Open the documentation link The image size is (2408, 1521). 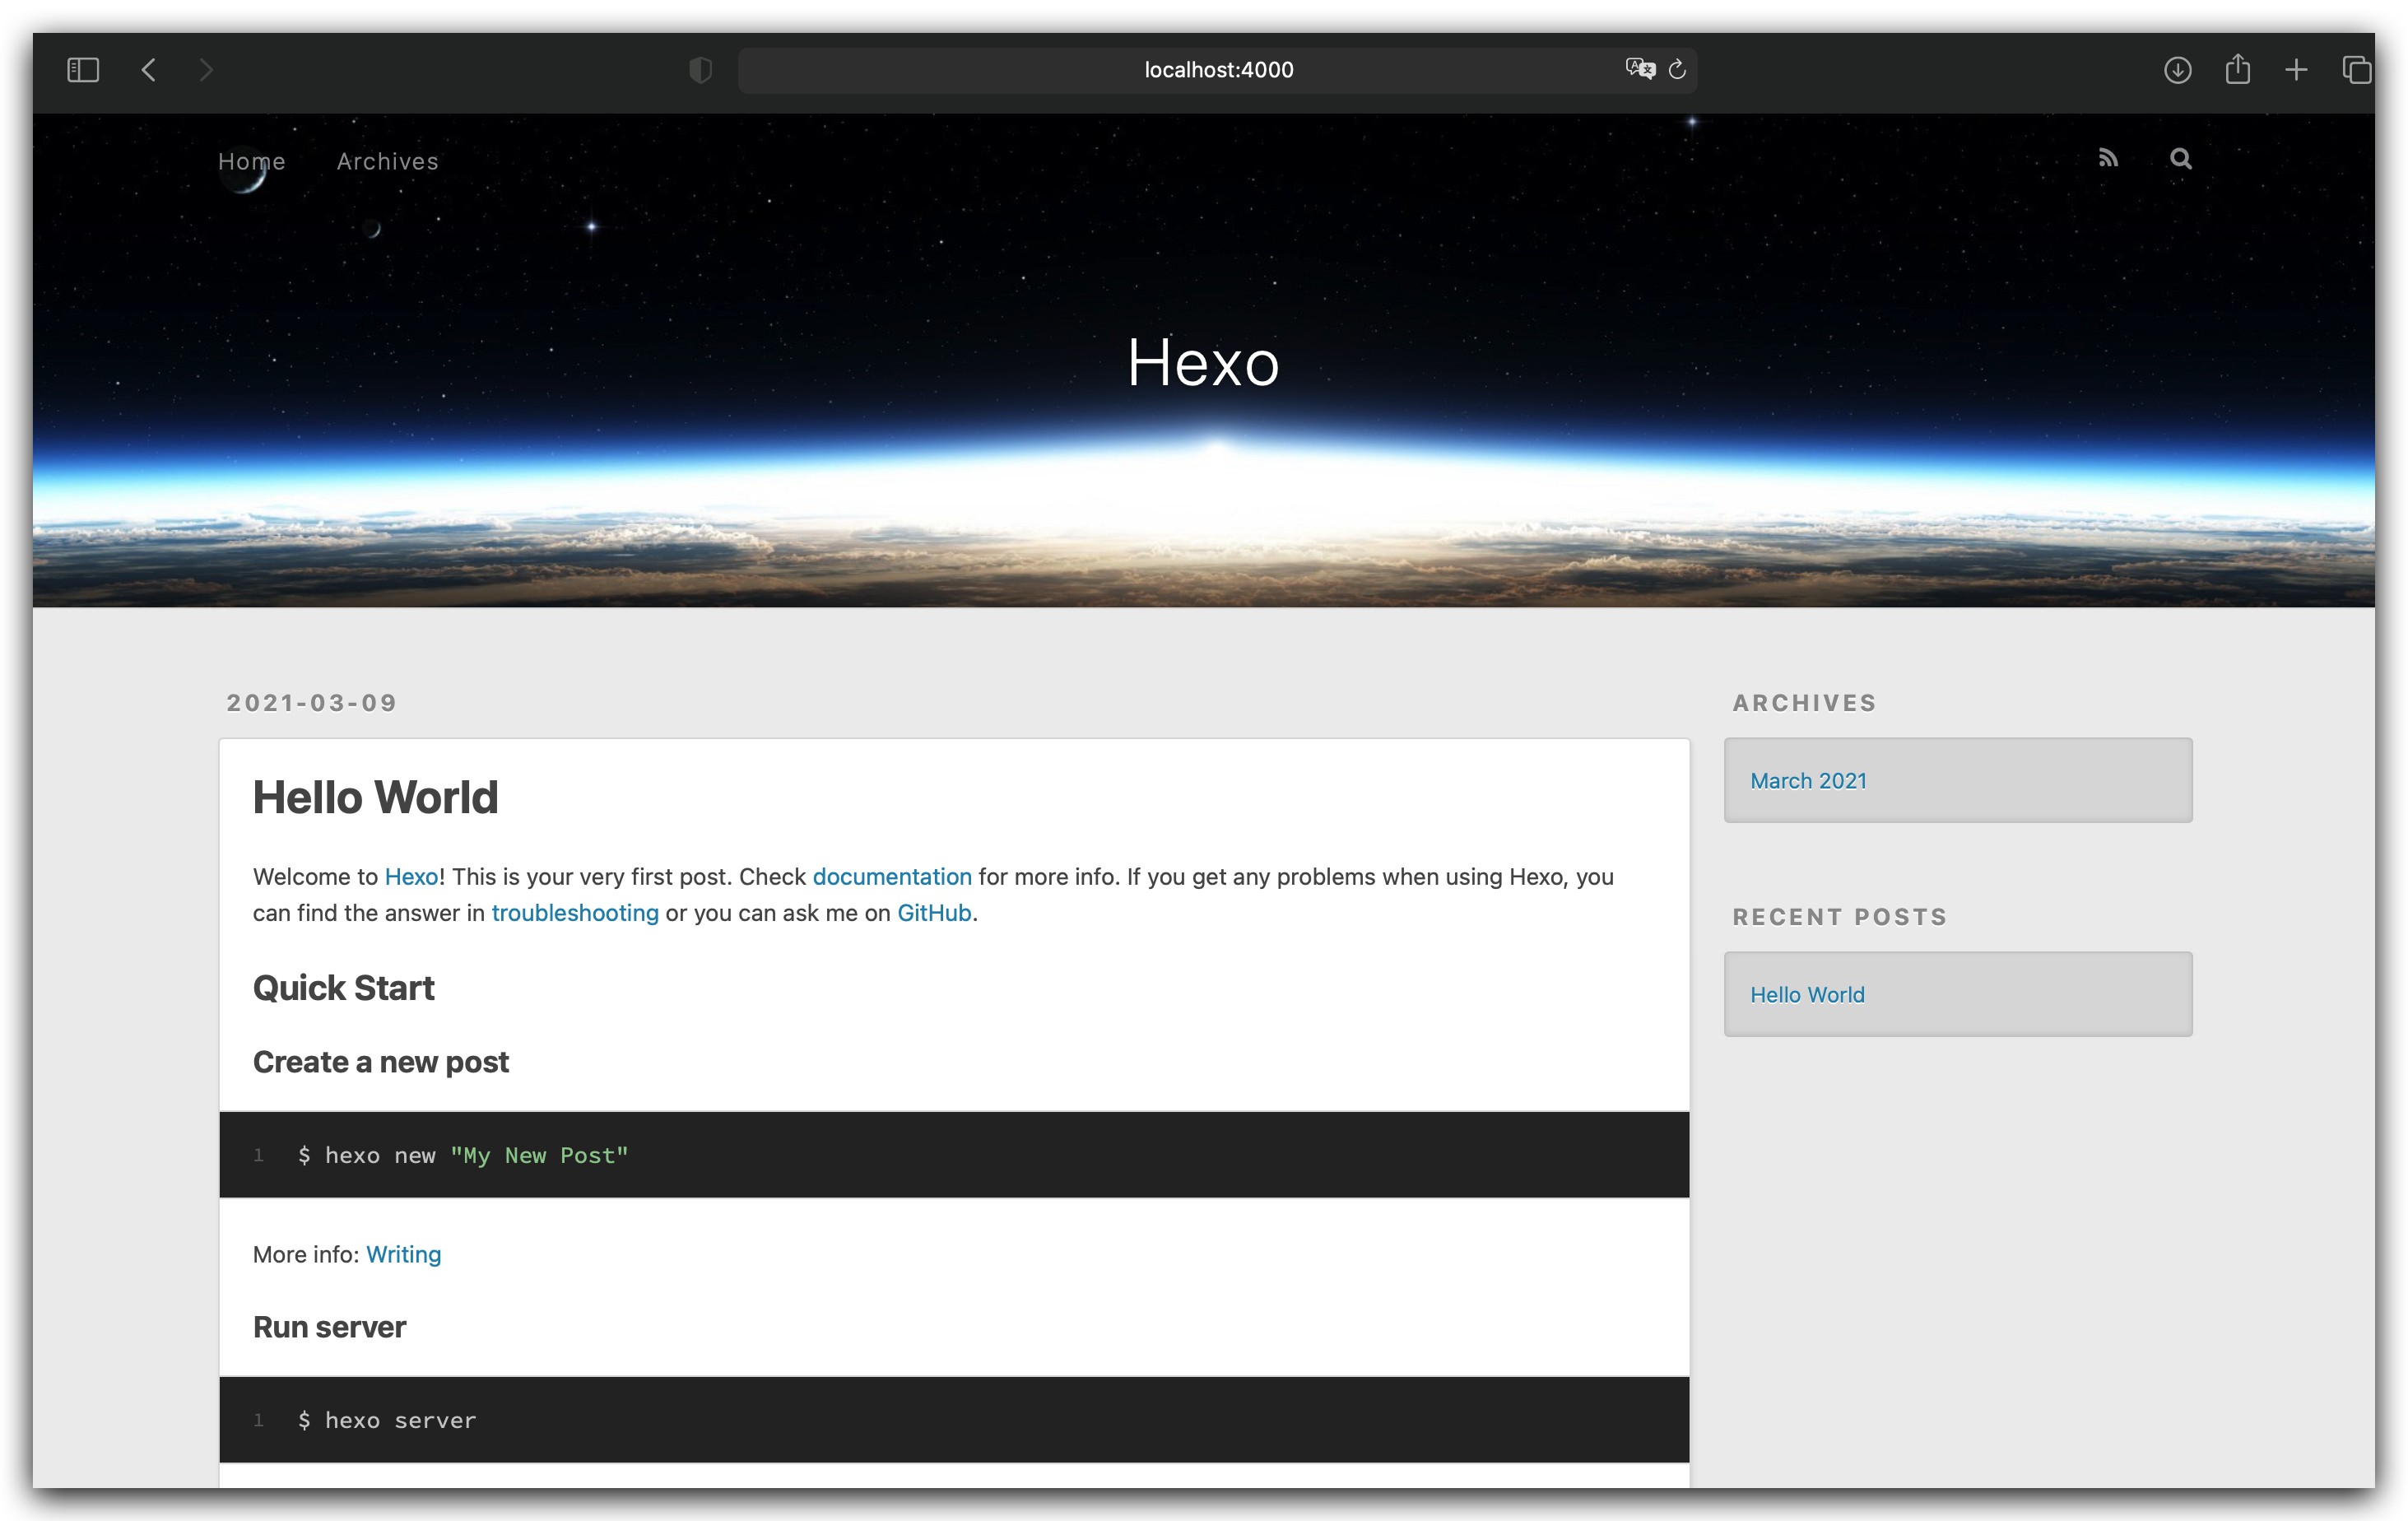point(892,876)
